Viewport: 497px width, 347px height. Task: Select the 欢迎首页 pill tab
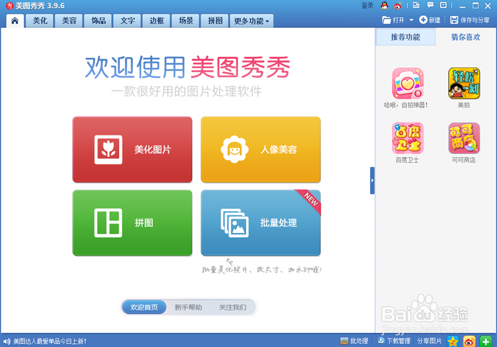144,307
